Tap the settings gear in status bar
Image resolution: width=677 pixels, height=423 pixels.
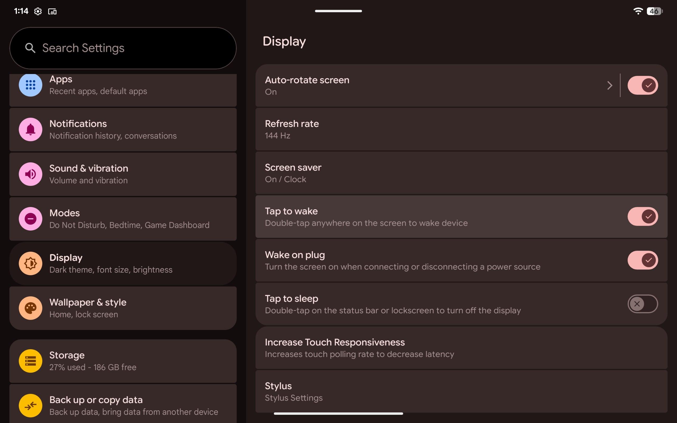(x=38, y=11)
